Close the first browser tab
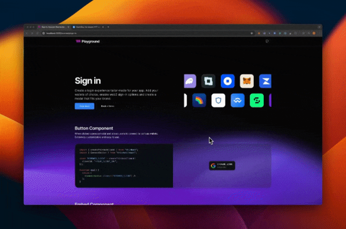346x229 pixels. (x=68, y=27)
